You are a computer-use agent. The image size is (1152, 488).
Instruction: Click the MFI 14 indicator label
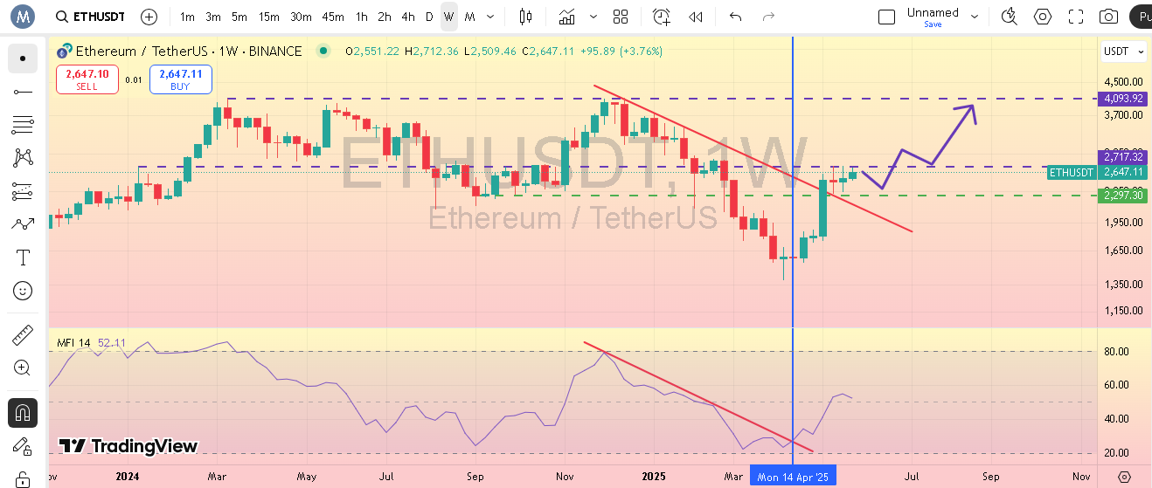74,343
